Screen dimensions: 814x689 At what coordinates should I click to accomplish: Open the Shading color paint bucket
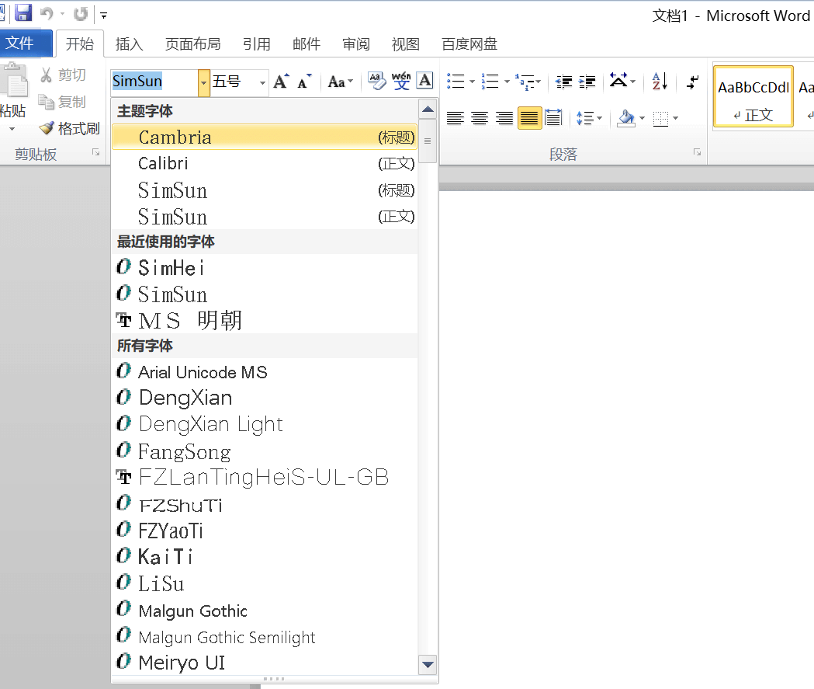coord(625,118)
